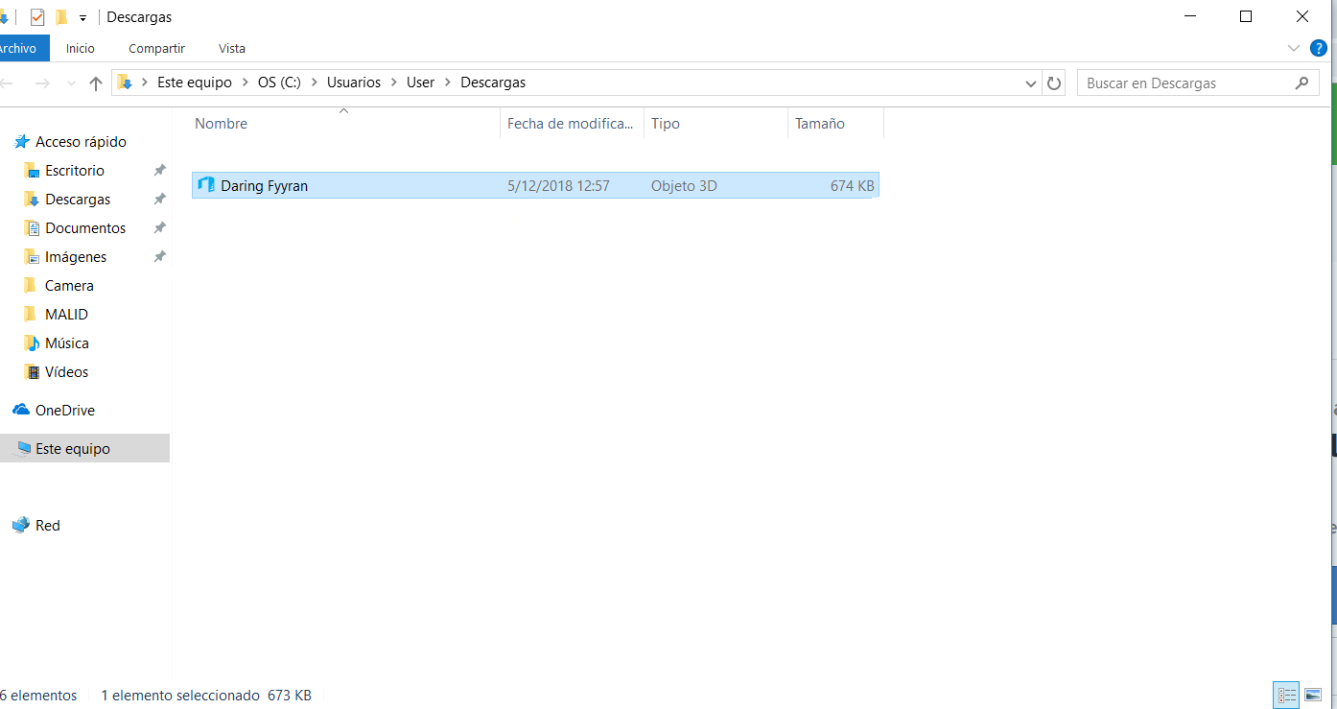Open Escritorio in the sidebar
Image resolution: width=1337 pixels, height=709 pixels.
tap(75, 171)
